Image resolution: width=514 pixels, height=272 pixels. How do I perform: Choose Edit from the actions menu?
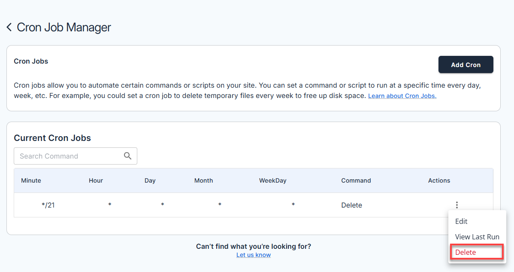coord(461,221)
